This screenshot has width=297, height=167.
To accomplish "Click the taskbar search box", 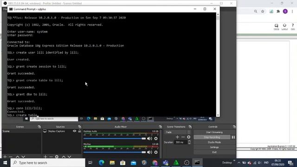I will pos(48,163).
